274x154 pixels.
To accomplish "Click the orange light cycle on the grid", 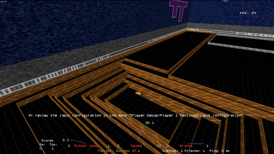I will pyautogui.click(x=138, y=94).
